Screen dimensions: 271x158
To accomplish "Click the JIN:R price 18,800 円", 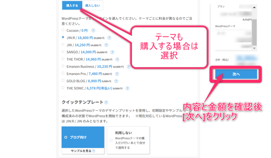I will 85,38.
